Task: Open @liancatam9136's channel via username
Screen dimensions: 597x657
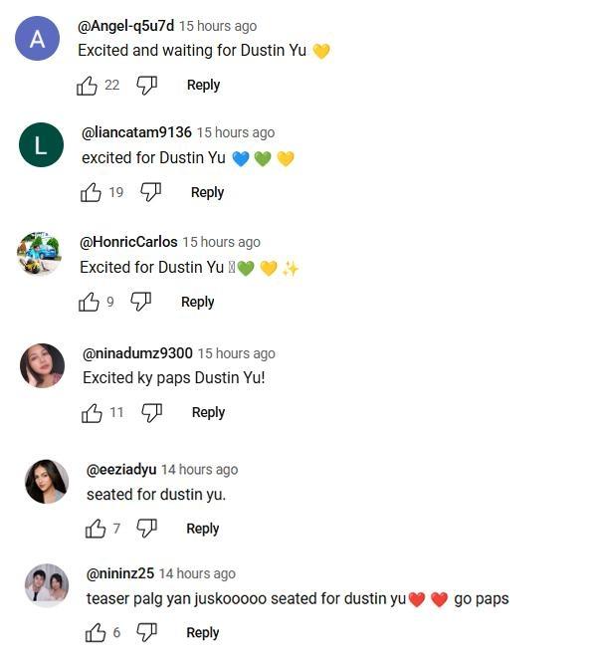Action: (x=136, y=132)
